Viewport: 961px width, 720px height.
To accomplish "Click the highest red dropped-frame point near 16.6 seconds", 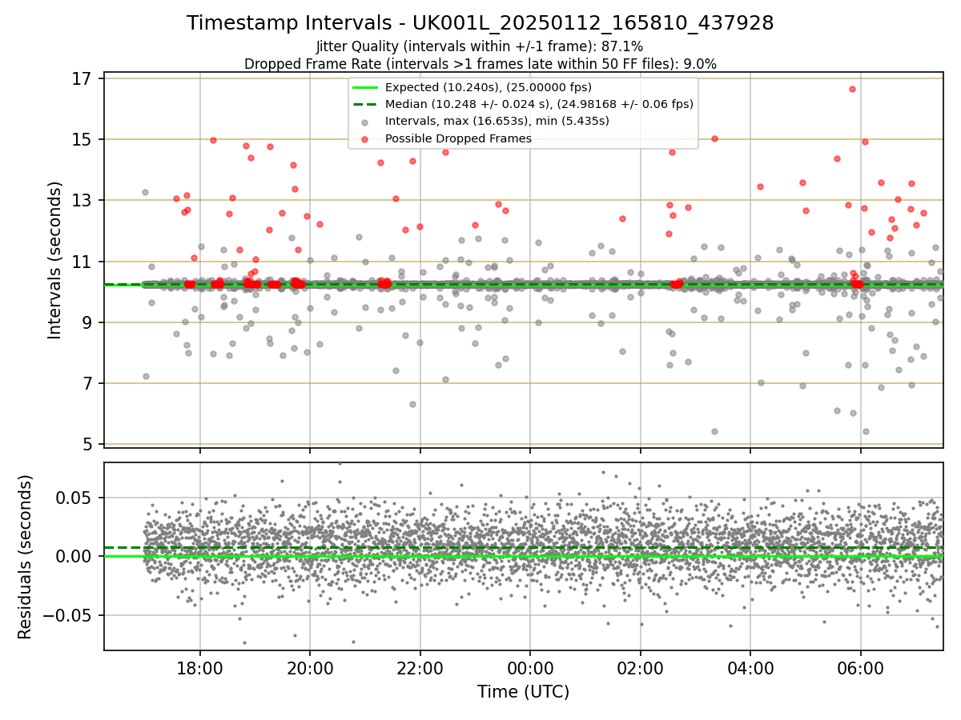I will coord(852,89).
